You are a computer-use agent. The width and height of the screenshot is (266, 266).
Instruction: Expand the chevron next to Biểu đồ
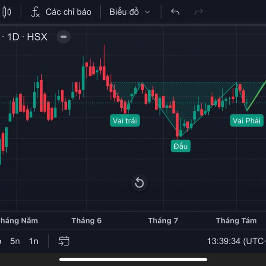click(148, 12)
